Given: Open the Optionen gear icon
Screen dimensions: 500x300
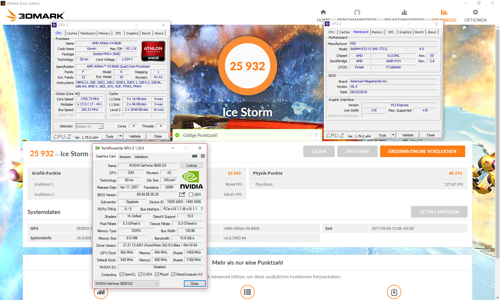Looking at the screenshot, I should point(475,12).
